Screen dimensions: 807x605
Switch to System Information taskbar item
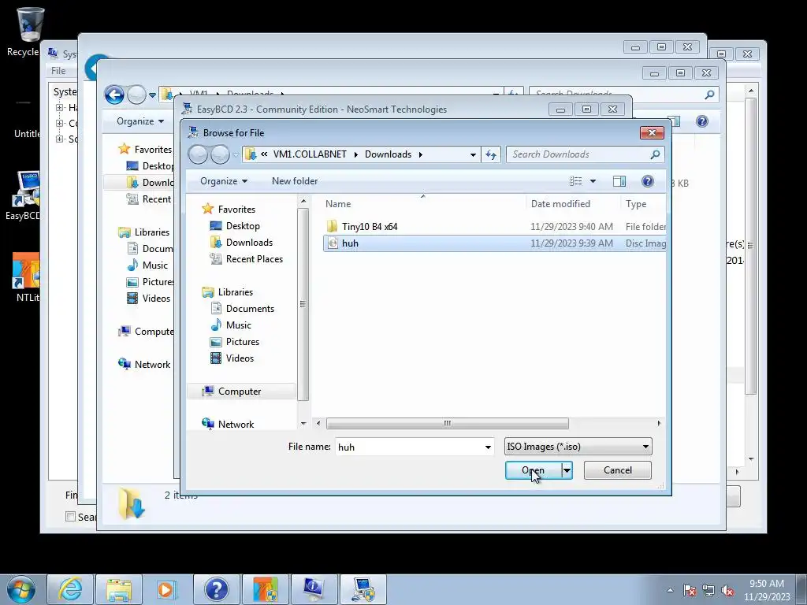tap(314, 589)
